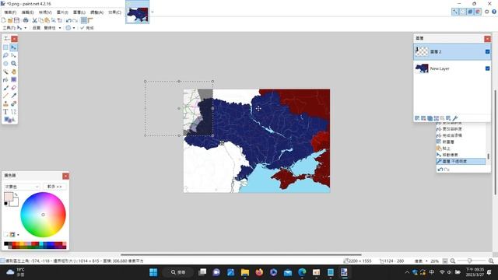
Task: Toggle visibility checkbox of New Layer
Action: [x=488, y=68]
